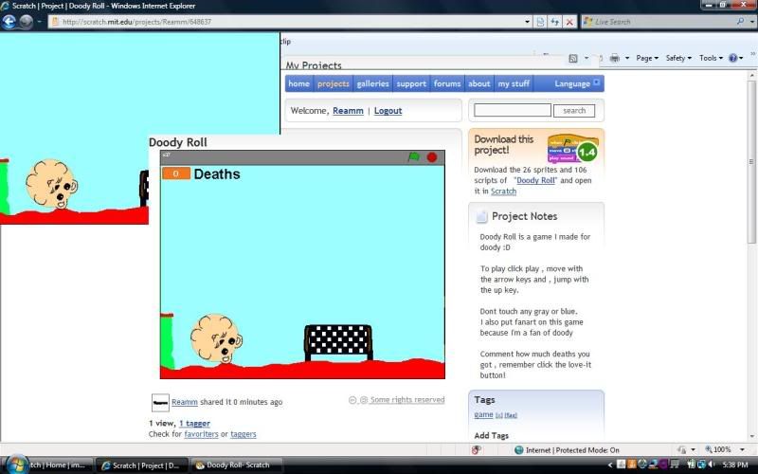Open the Some rights reserved license link

pos(406,400)
